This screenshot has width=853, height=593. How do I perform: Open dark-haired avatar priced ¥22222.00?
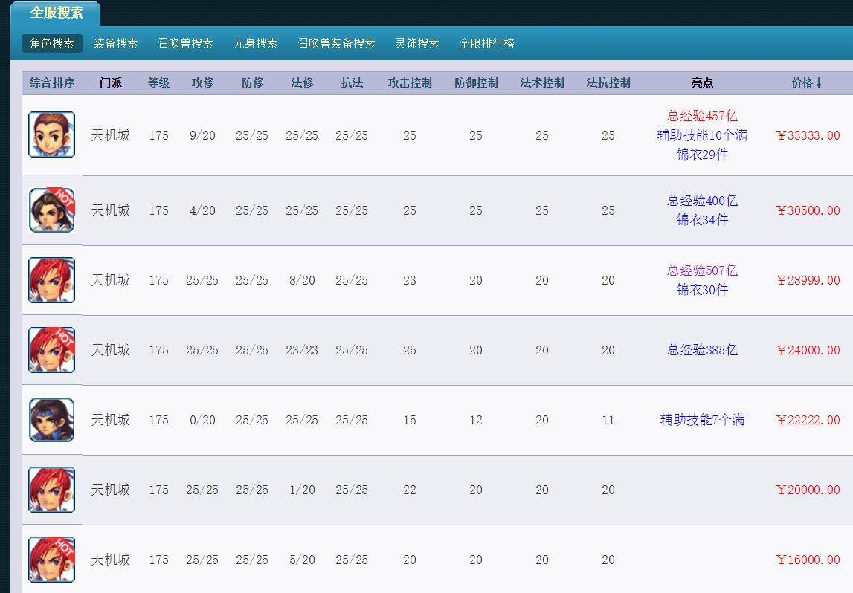(x=51, y=420)
